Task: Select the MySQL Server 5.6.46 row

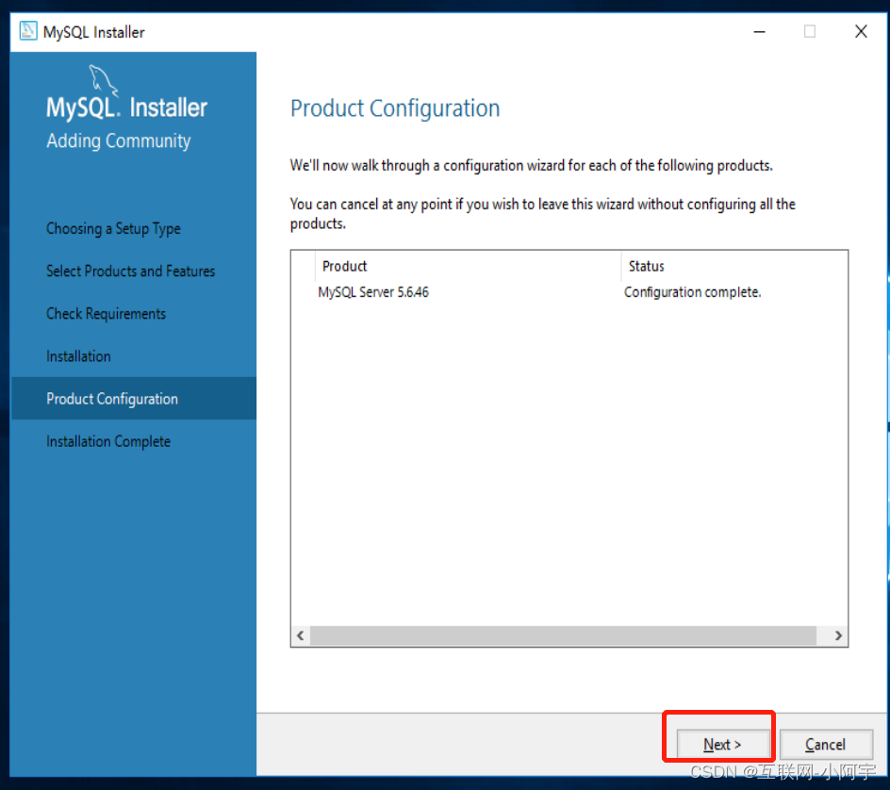Action: (374, 292)
